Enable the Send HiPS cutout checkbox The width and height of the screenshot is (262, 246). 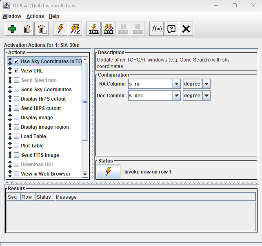(x=17, y=108)
